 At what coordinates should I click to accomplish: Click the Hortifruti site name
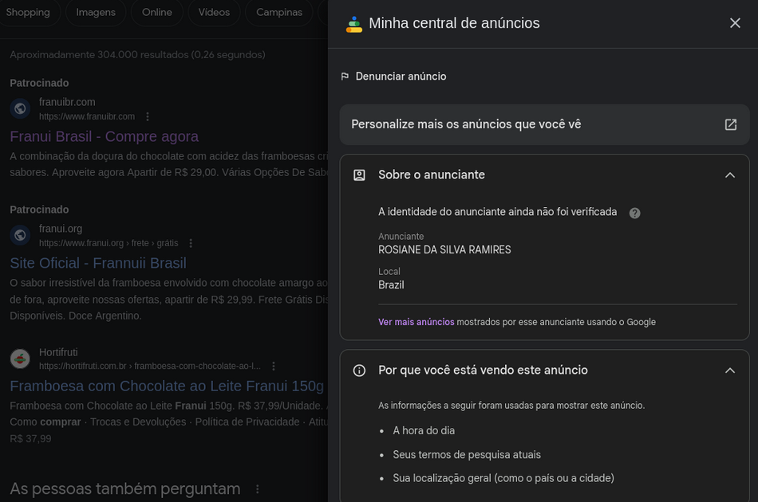[x=58, y=352]
